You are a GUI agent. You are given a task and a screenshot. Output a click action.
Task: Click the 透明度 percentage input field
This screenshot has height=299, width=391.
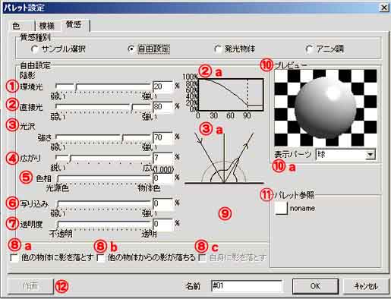coord(163,225)
